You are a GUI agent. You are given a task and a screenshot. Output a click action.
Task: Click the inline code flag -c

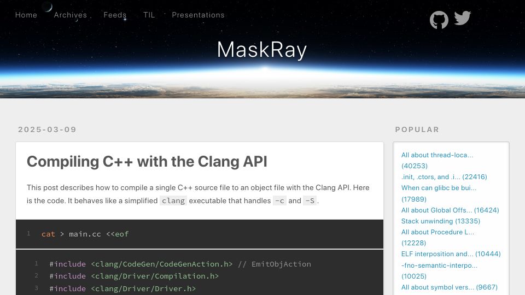279,200
